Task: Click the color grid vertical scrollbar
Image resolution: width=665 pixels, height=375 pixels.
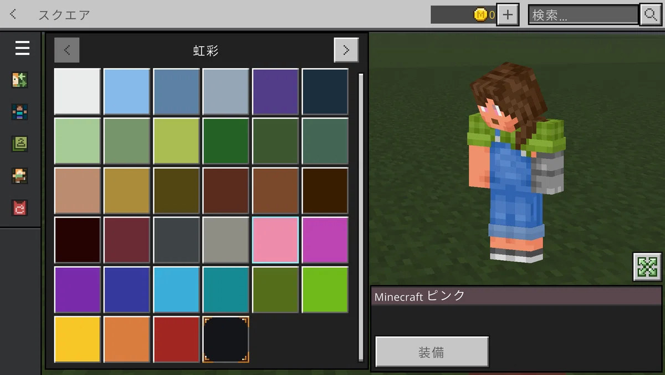Action: (361, 216)
